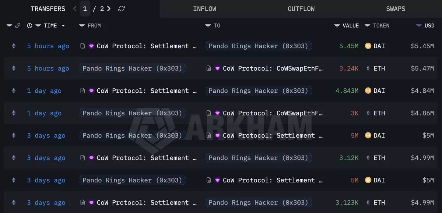The height and width of the screenshot is (213, 442).
Task: Go to next transfers page
Action: [x=109, y=8]
